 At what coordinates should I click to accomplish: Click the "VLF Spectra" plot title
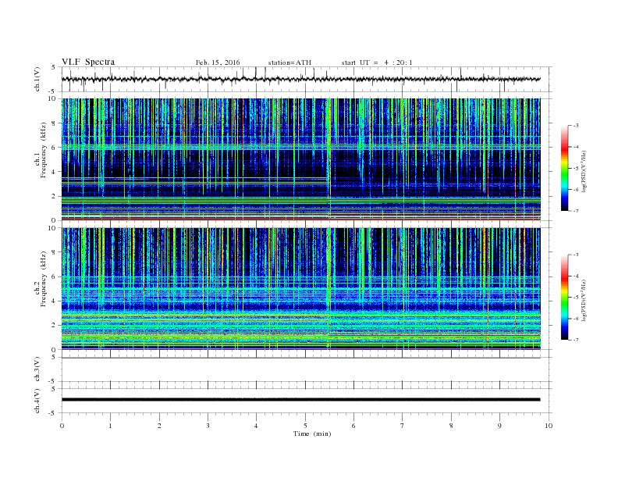[88, 62]
